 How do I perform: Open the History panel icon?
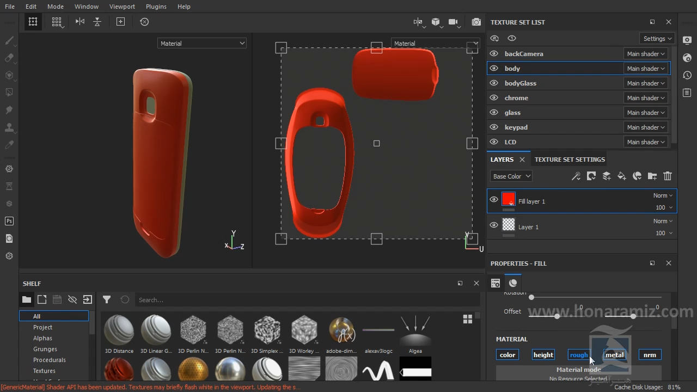[687, 75]
